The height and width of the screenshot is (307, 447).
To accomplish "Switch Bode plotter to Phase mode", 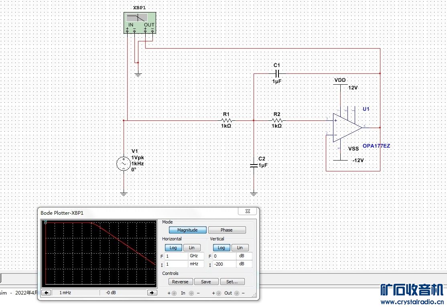I will coord(227,230).
